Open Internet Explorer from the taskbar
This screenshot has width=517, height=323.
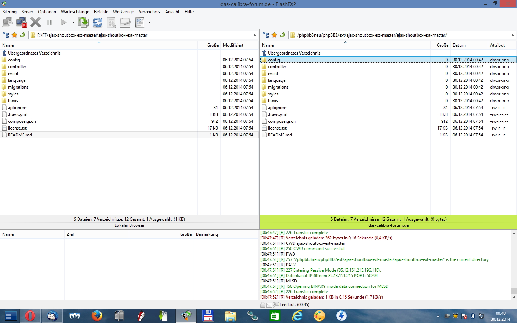pyautogui.click(x=297, y=316)
